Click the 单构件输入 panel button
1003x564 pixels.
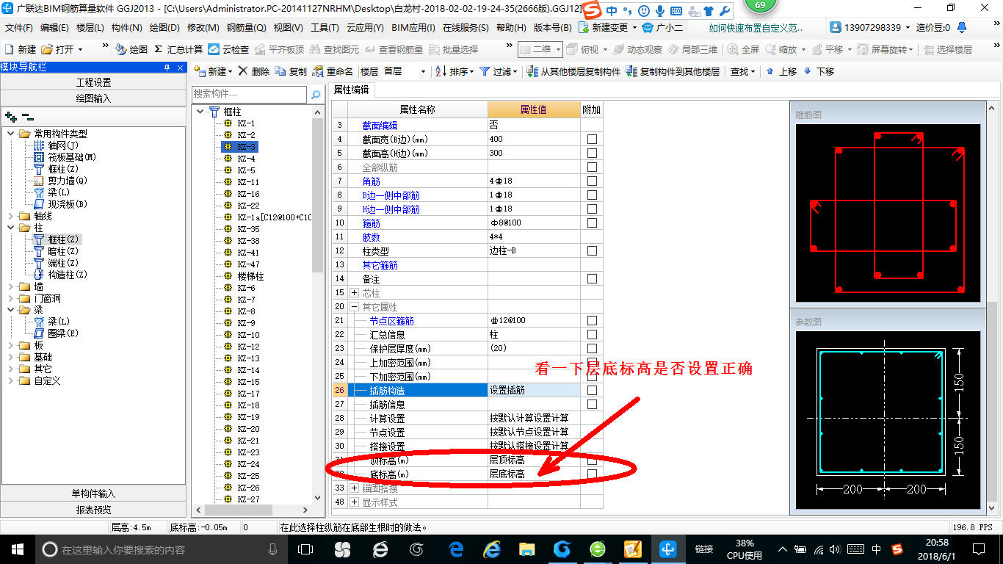tap(93, 493)
